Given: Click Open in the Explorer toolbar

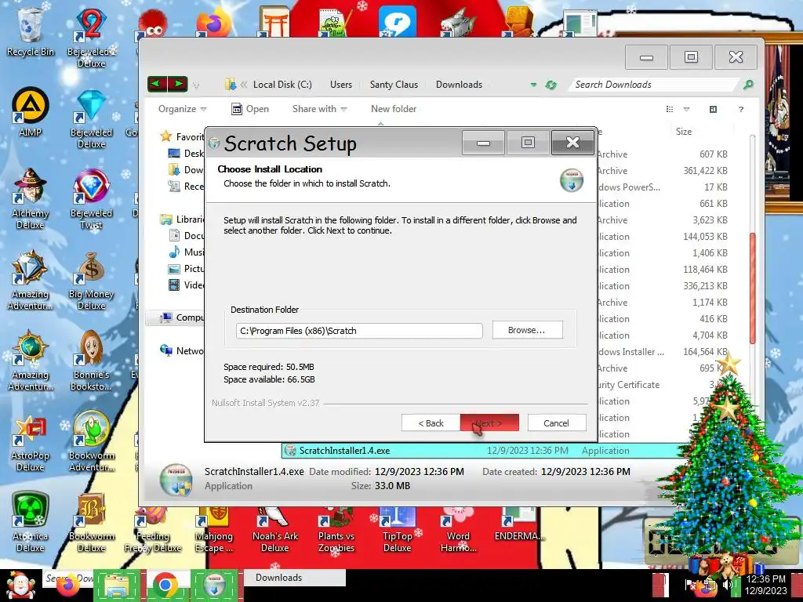Looking at the screenshot, I should [250, 108].
